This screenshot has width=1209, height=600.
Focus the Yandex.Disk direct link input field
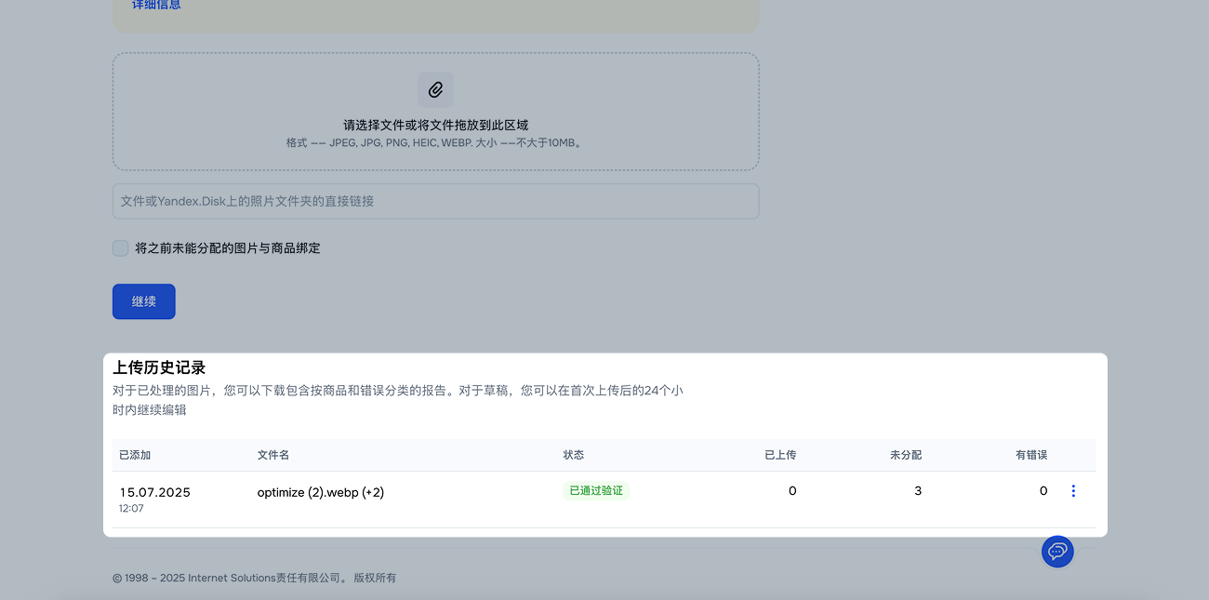(435, 201)
